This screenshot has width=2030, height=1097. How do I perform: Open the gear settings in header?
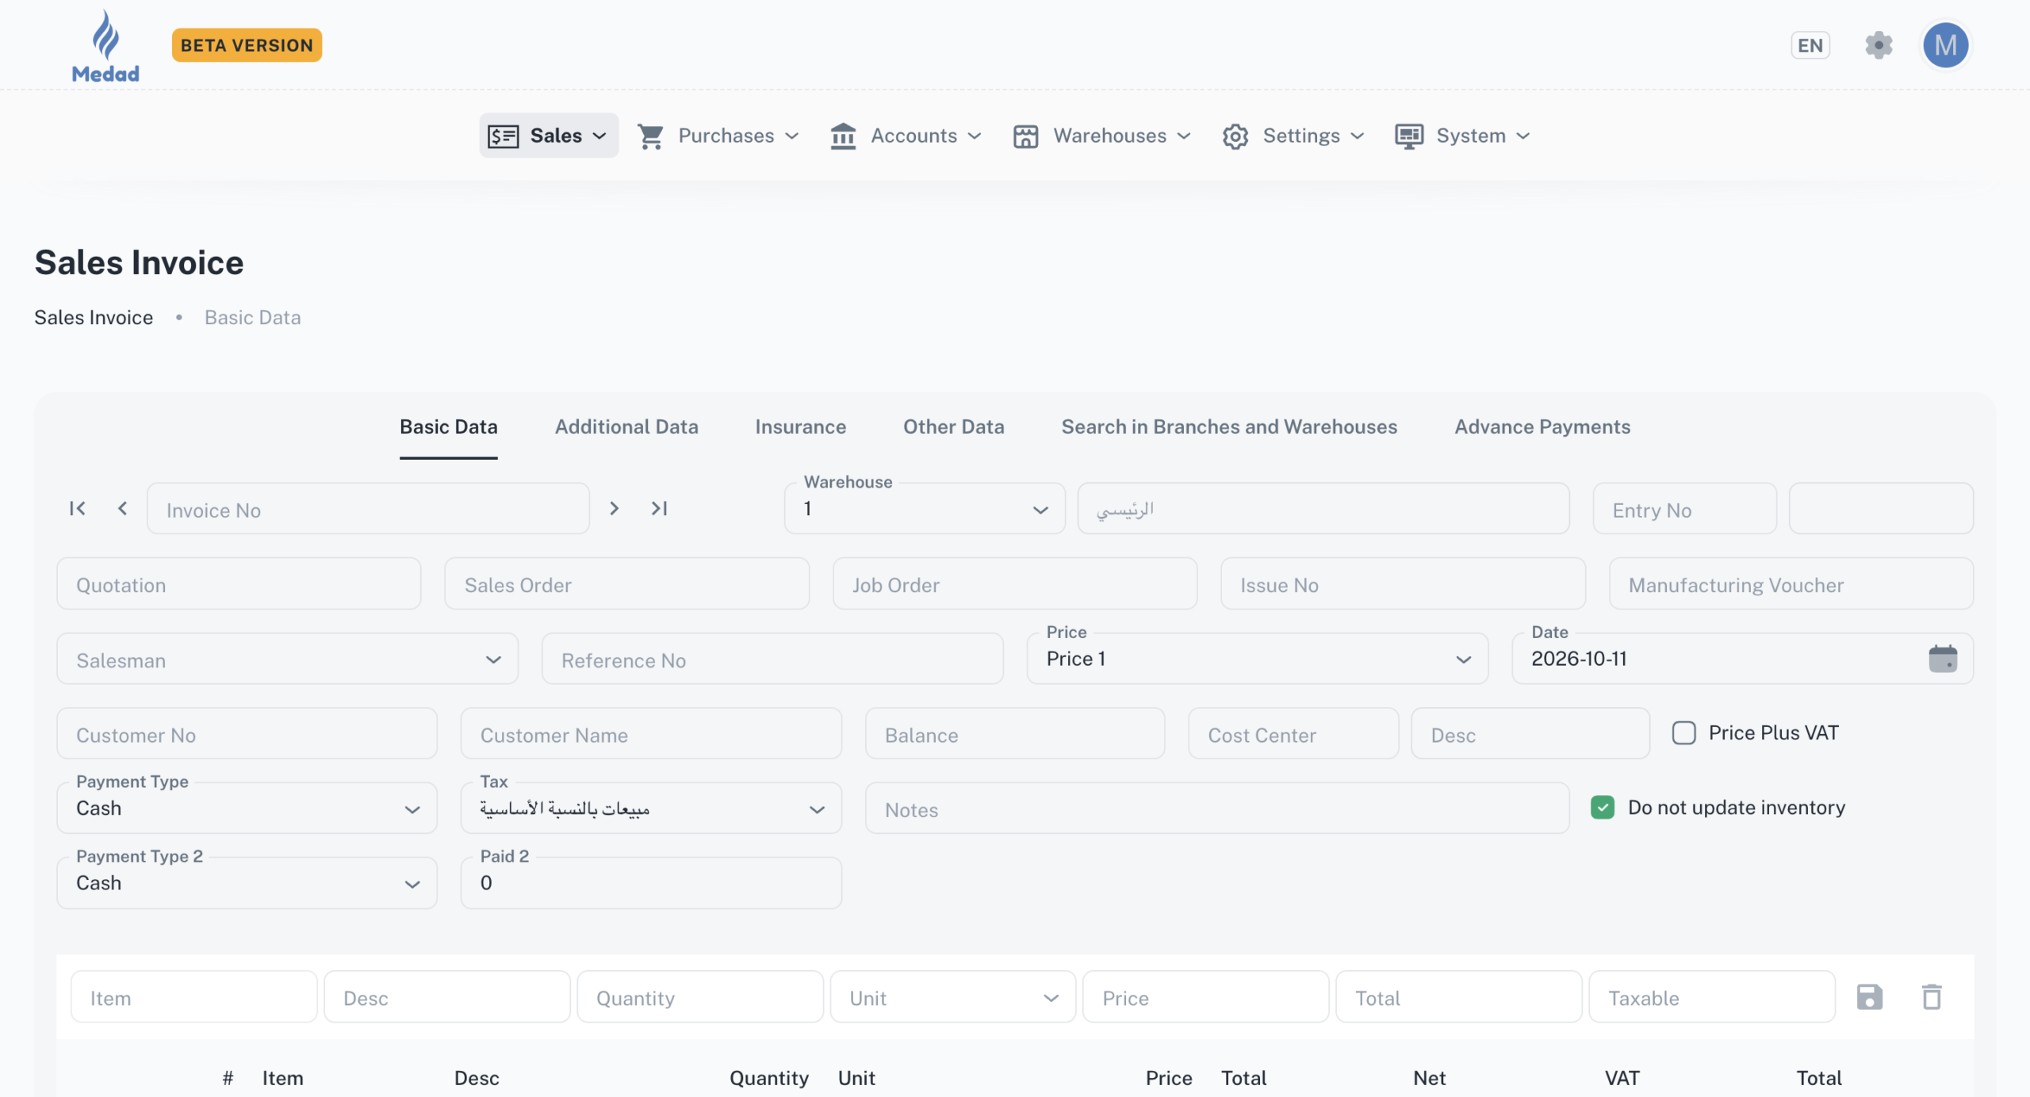[1879, 45]
